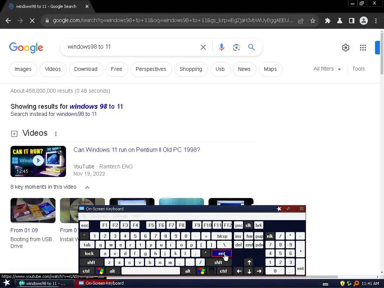Go back using the browser back arrow

[8, 21]
